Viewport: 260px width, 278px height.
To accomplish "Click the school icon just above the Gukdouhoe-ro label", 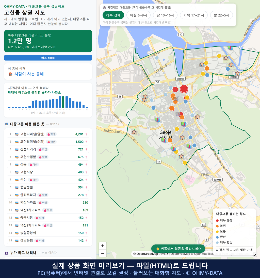I will (134, 132).
